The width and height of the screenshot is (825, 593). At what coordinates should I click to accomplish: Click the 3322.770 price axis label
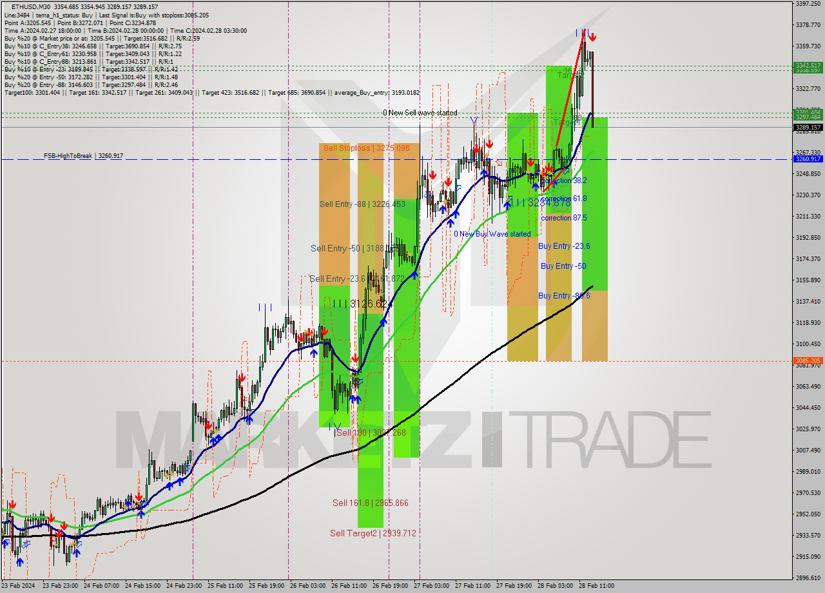[808, 89]
